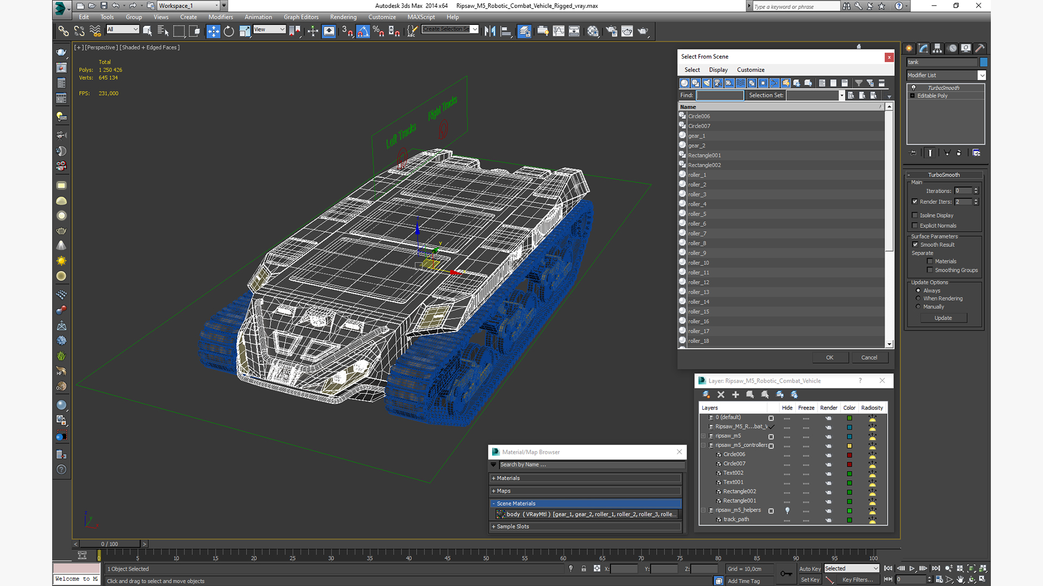1043x586 pixels.
Task: Open the Utilities hammer panel tab
Action: click(980, 48)
